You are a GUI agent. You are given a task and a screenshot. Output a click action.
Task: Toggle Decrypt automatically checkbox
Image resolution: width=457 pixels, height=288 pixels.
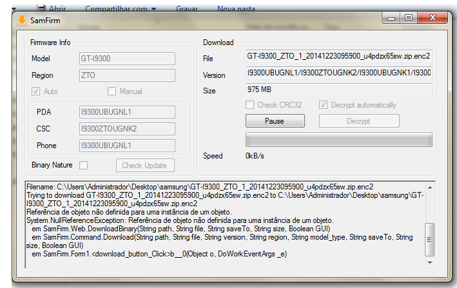click(323, 105)
